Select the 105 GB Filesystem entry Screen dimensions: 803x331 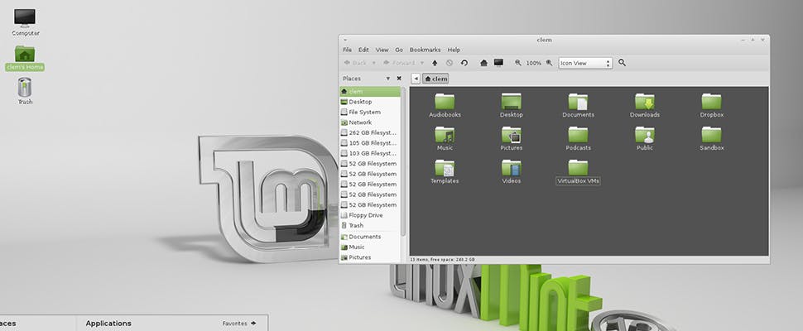tap(370, 142)
